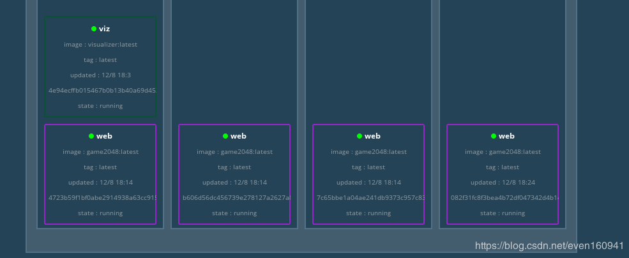Open the web title of container b606d56d
Screen dimensions: 629x258
pyautogui.click(x=238, y=136)
